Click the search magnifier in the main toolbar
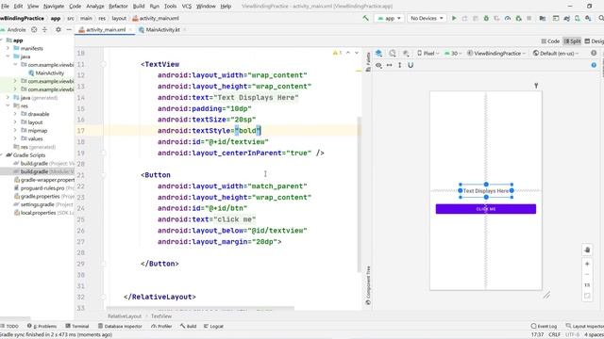This screenshot has width=604, height=339. coord(601,18)
